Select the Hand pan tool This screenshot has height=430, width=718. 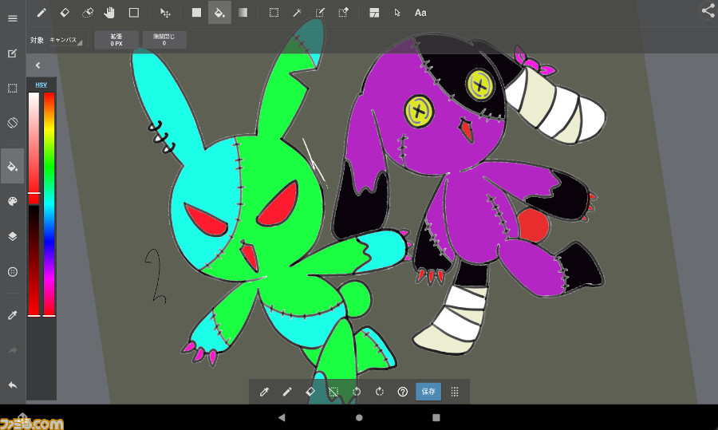click(x=109, y=13)
